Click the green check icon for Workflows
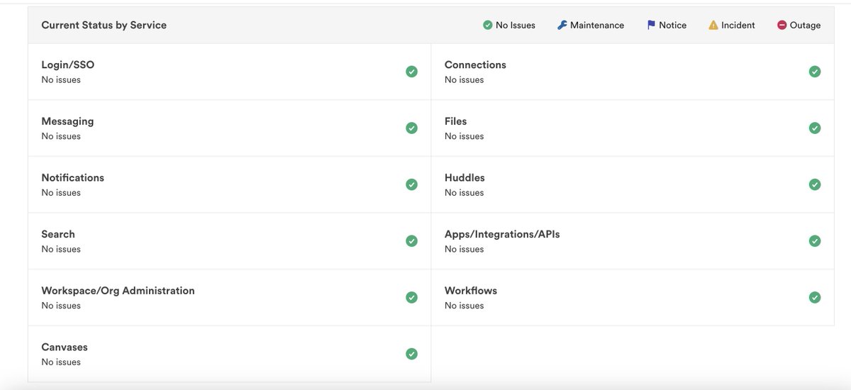The height and width of the screenshot is (390, 851). (x=815, y=297)
